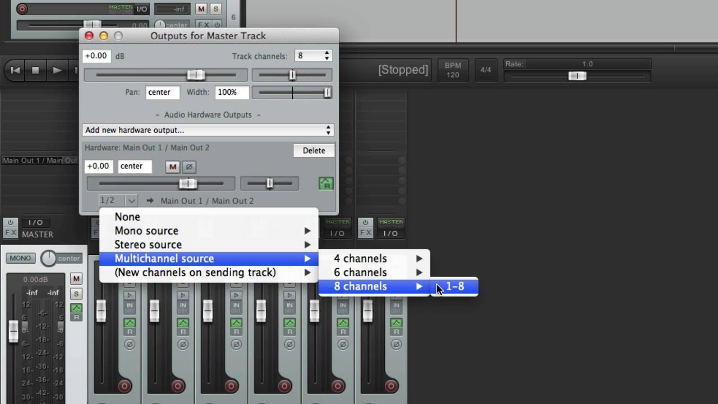Viewport: 718px width, 404px height.
Task: Click FX button on last visible mixer strip
Action: pyautogui.click(x=365, y=233)
